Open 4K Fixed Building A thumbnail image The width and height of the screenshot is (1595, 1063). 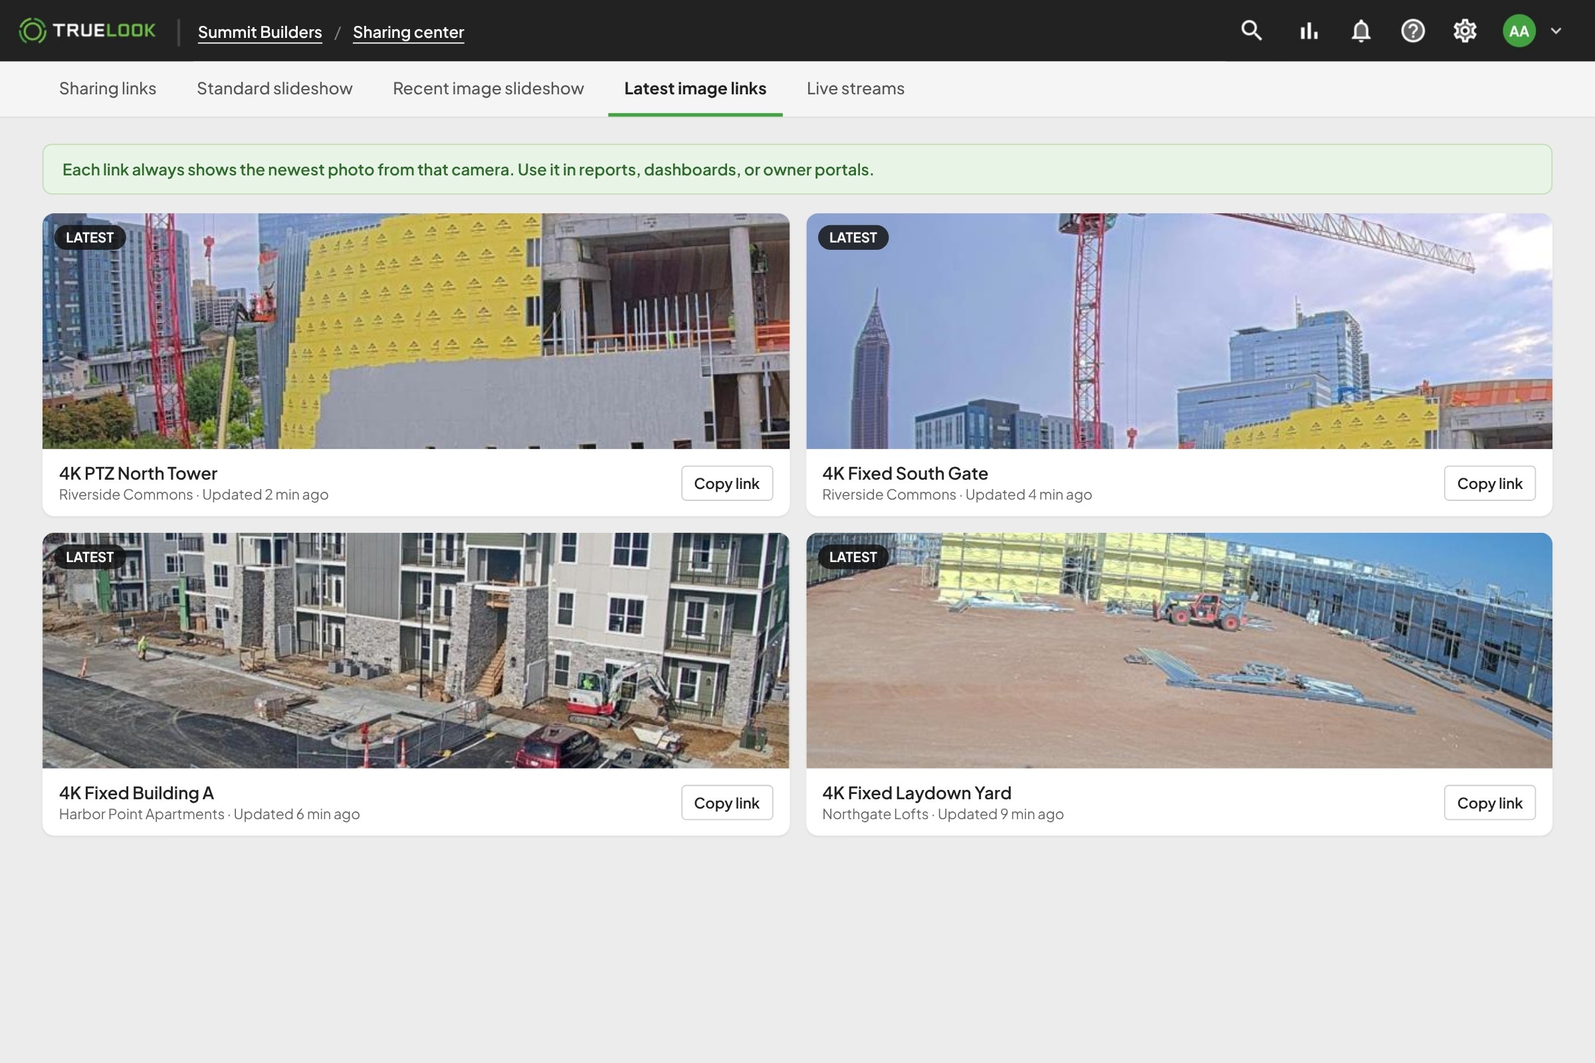(416, 650)
